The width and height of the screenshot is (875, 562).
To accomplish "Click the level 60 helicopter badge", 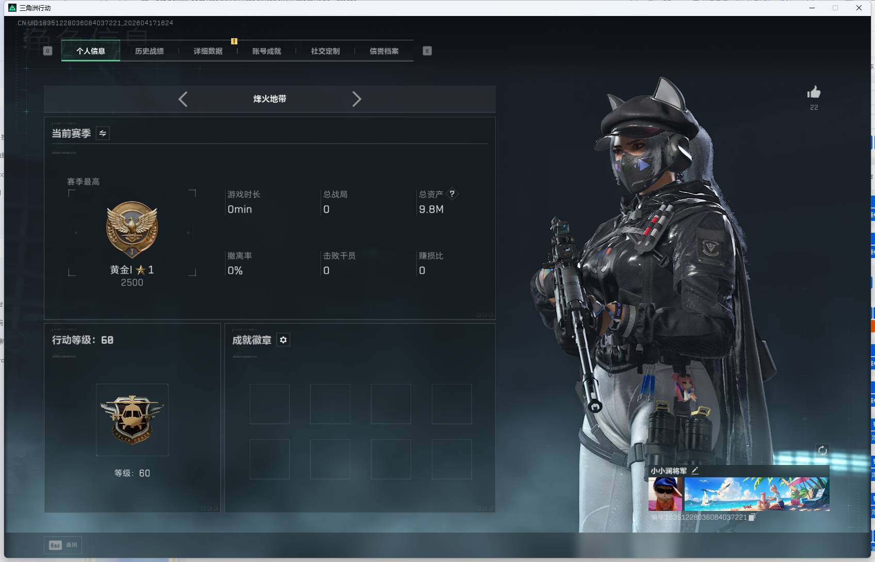I will tap(132, 420).
